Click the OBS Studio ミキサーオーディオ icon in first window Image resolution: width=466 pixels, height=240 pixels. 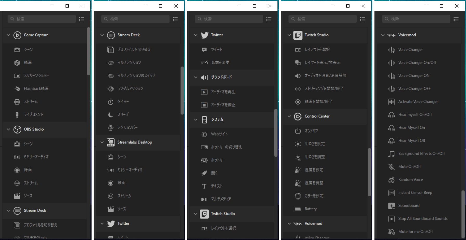pos(17,157)
